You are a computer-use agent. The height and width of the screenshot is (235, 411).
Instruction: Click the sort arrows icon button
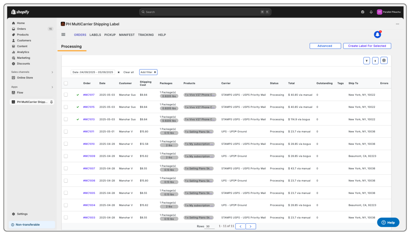375,61
